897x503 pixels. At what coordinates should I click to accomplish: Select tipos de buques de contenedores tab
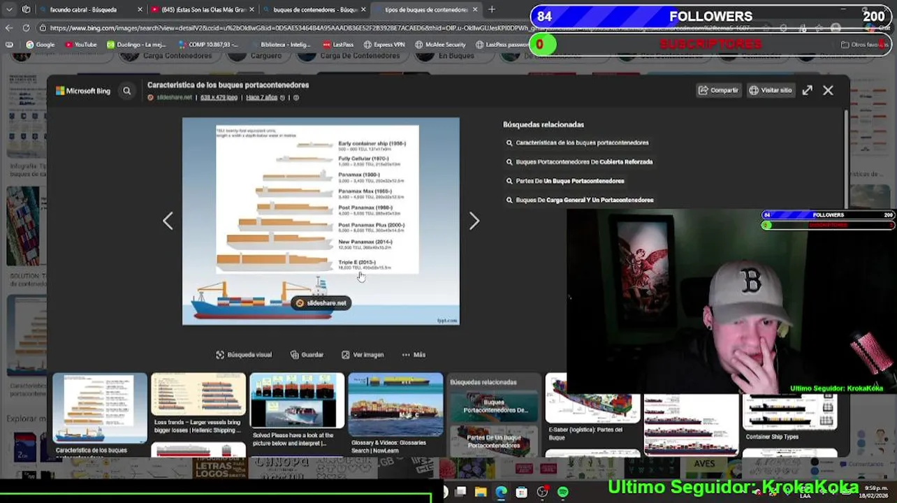click(x=425, y=10)
